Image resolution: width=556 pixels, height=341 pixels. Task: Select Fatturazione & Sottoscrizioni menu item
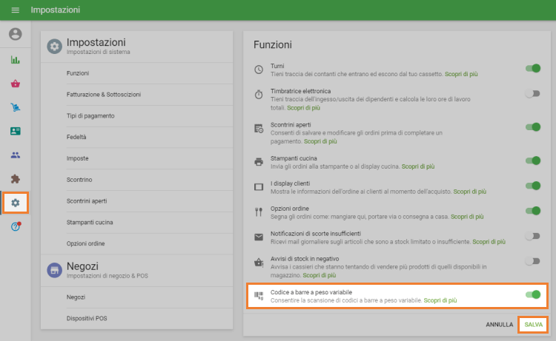[x=103, y=95]
